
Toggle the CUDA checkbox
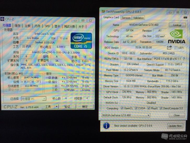click(x=136, y=108)
